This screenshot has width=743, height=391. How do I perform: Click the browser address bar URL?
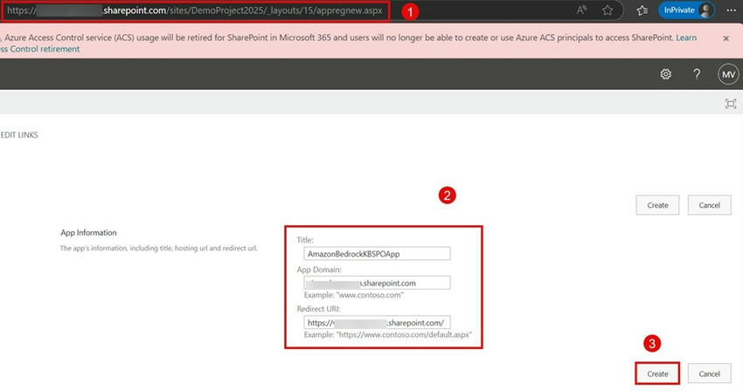(195, 10)
